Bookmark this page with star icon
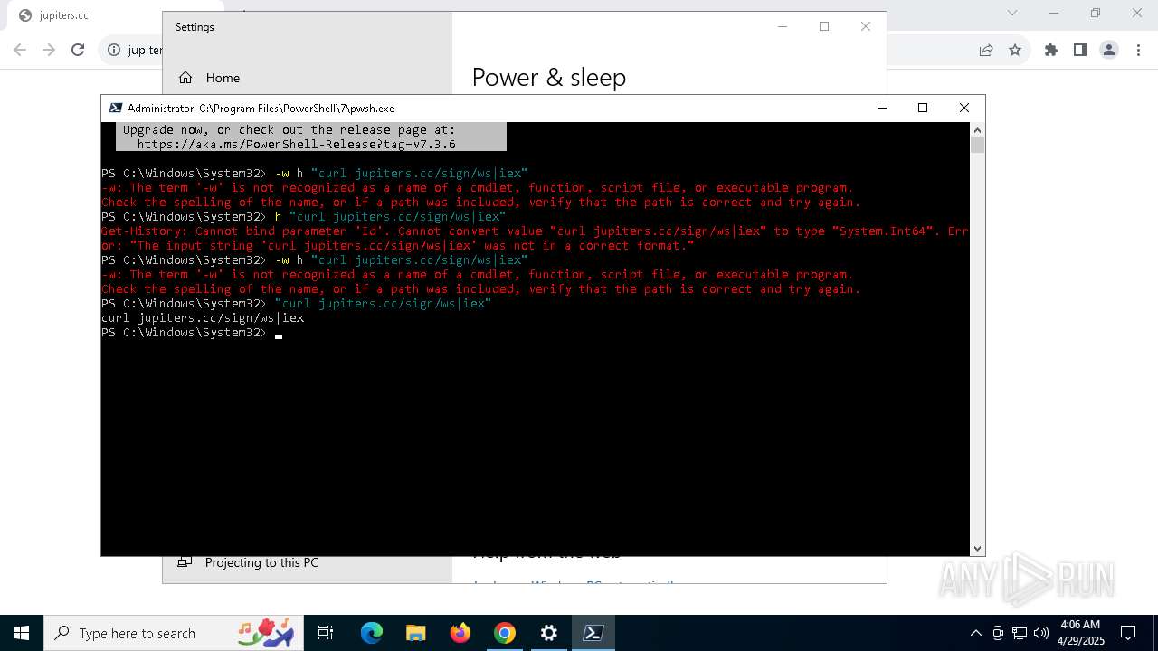This screenshot has height=651, width=1158. click(1015, 50)
